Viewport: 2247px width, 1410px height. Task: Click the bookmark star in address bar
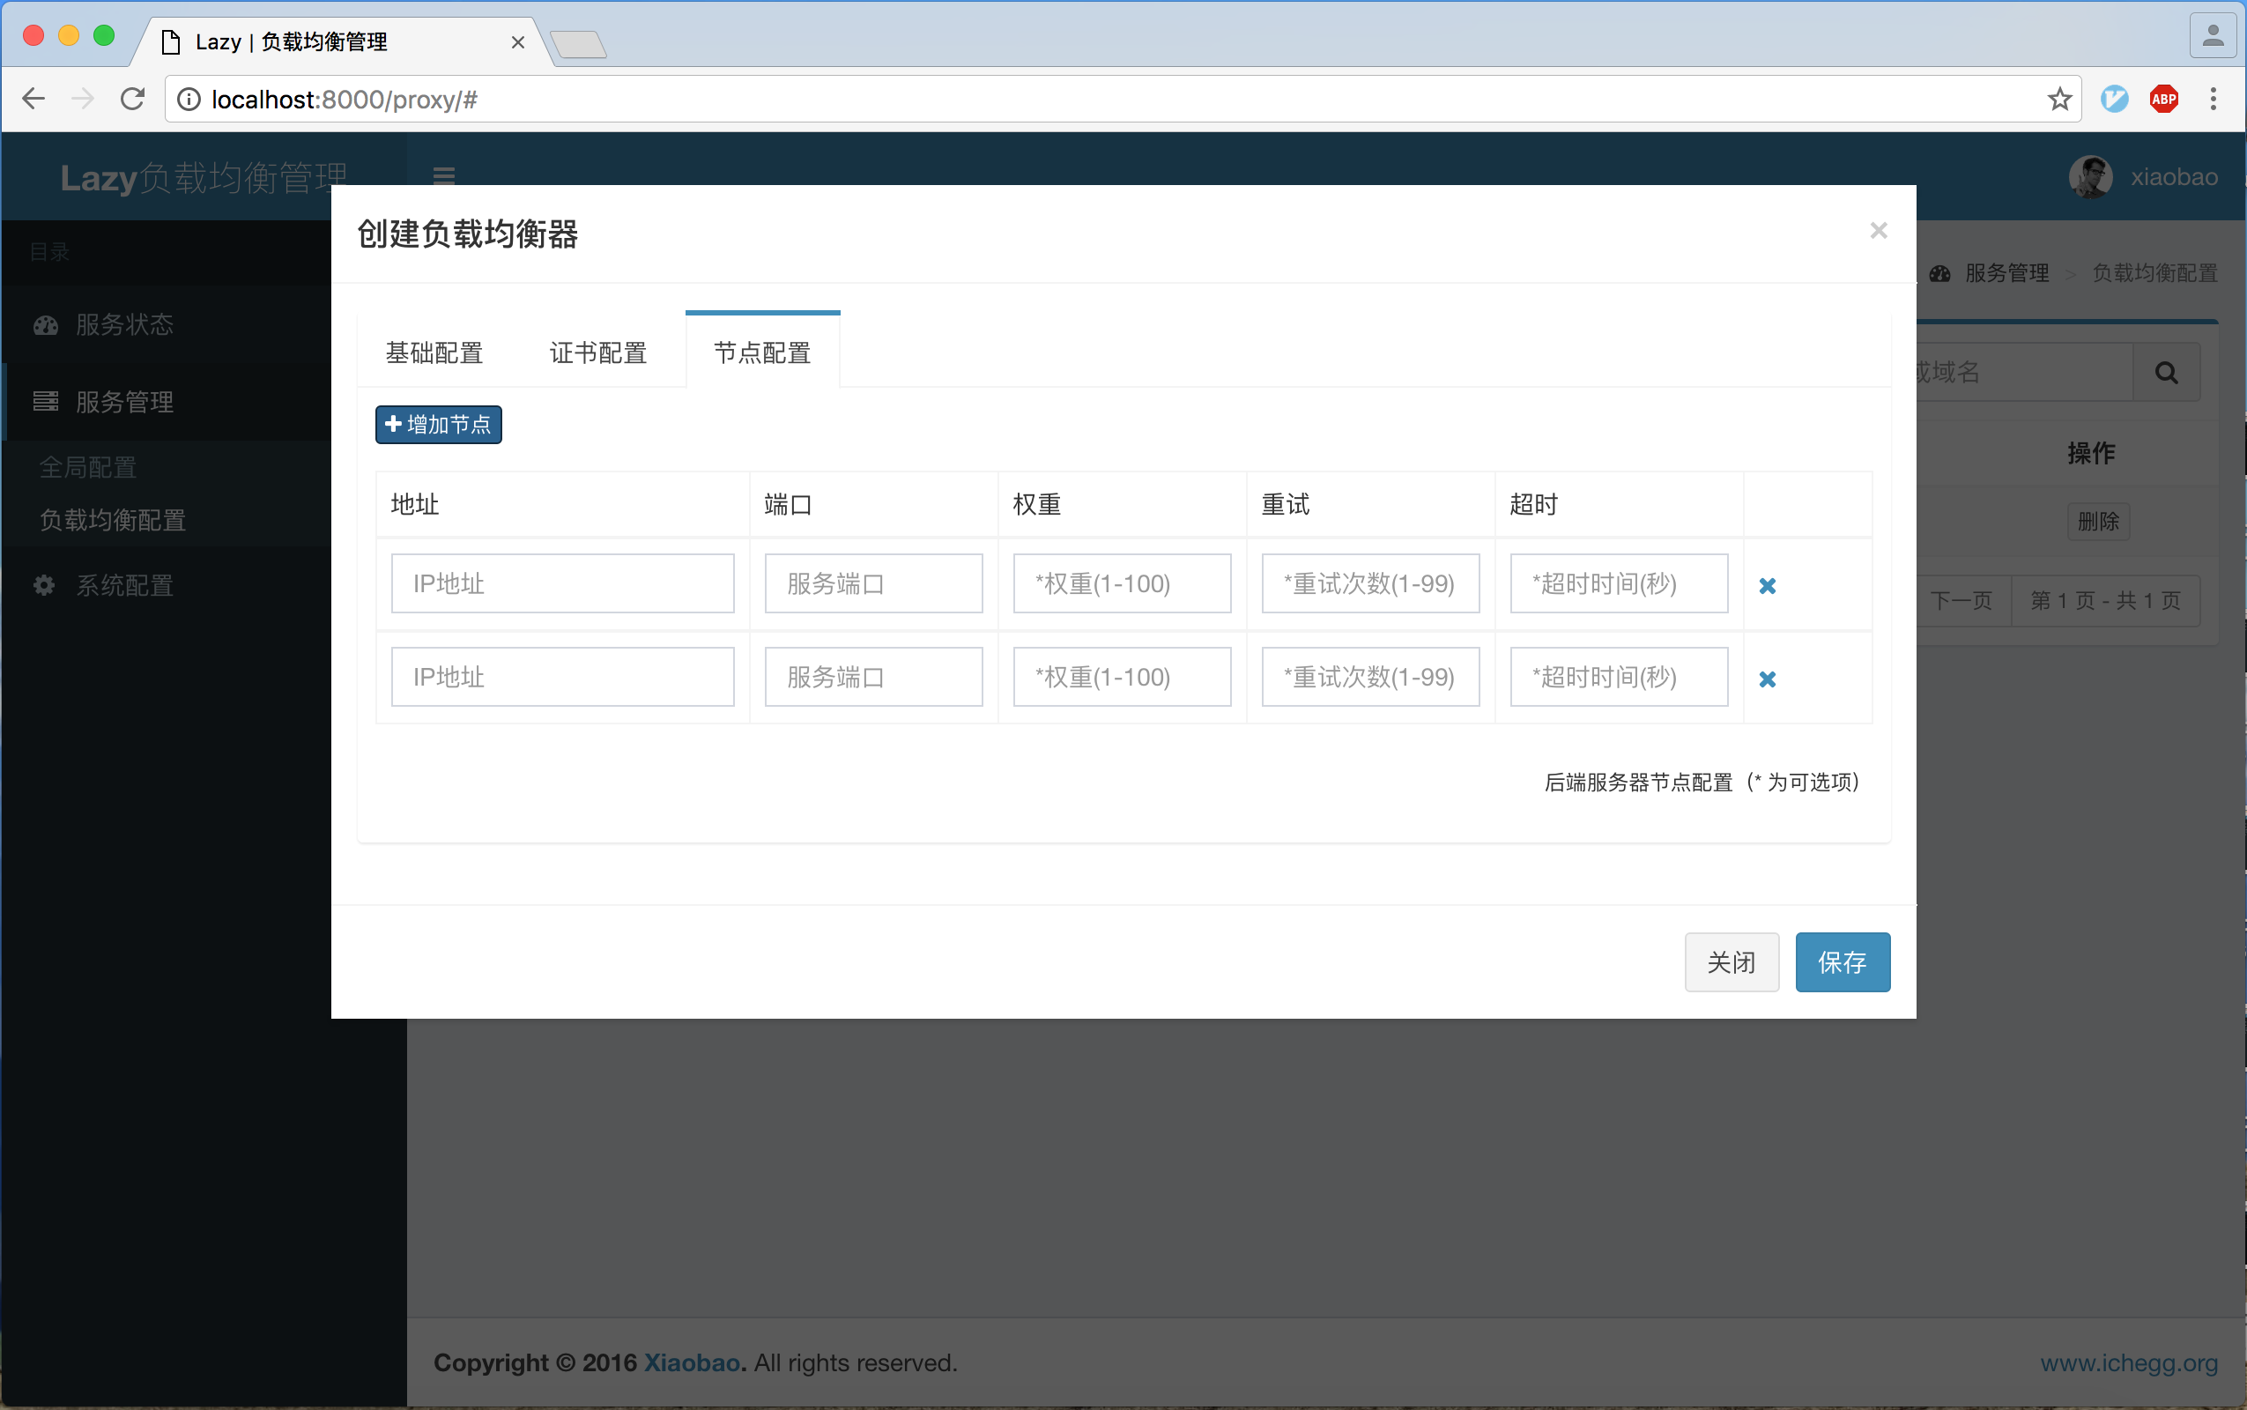tap(2058, 99)
